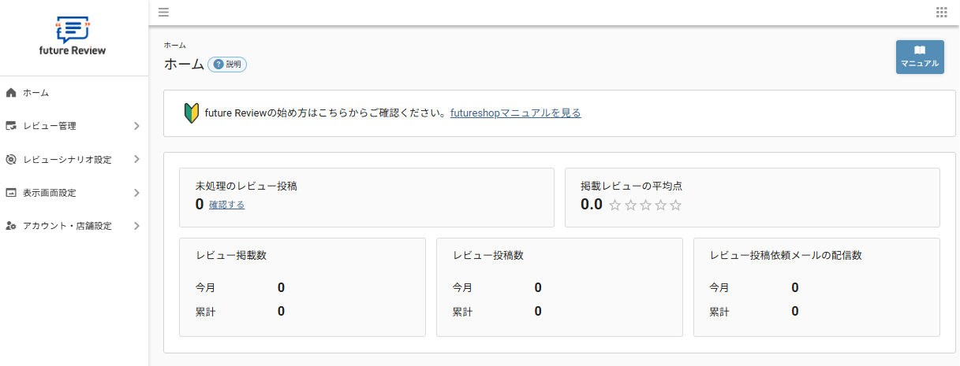Expand the アカウント・店舗設定 chevron
Image resolution: width=960 pixels, height=366 pixels.
[136, 226]
